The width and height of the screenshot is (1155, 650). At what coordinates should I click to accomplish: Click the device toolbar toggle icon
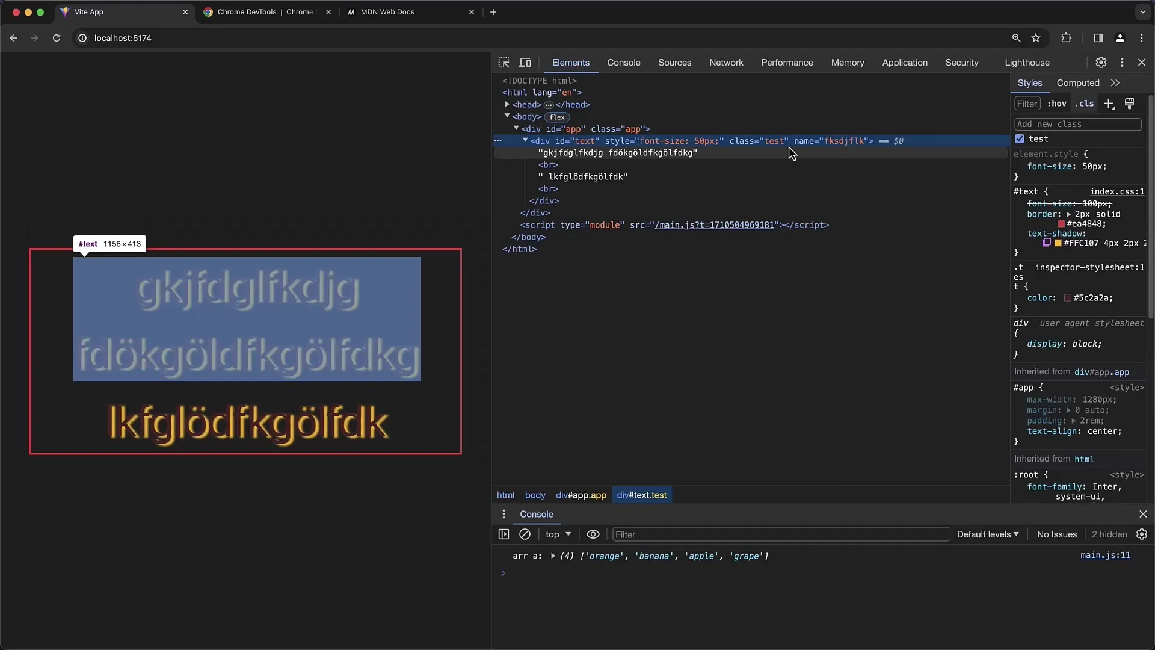(525, 62)
